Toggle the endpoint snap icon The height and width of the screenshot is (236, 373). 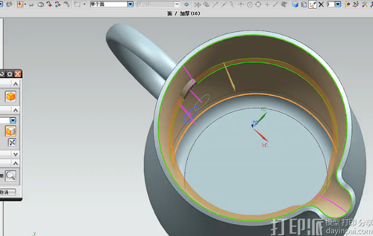tap(215, 4)
